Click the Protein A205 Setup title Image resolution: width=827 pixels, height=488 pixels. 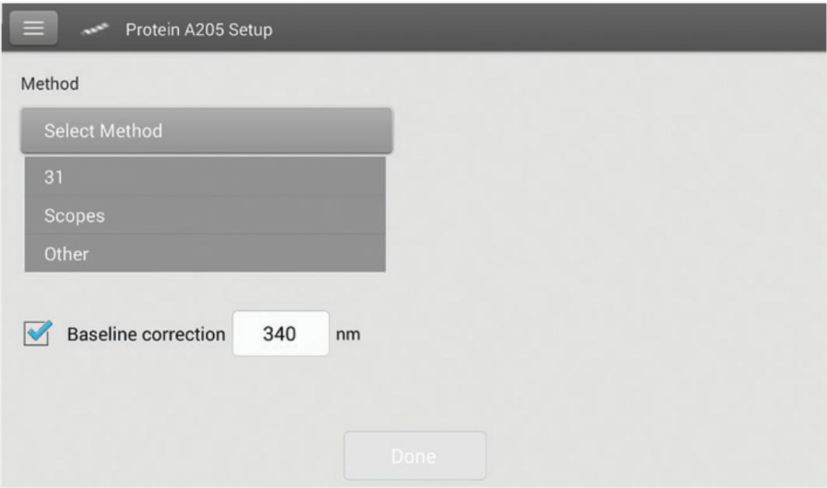click(x=199, y=30)
